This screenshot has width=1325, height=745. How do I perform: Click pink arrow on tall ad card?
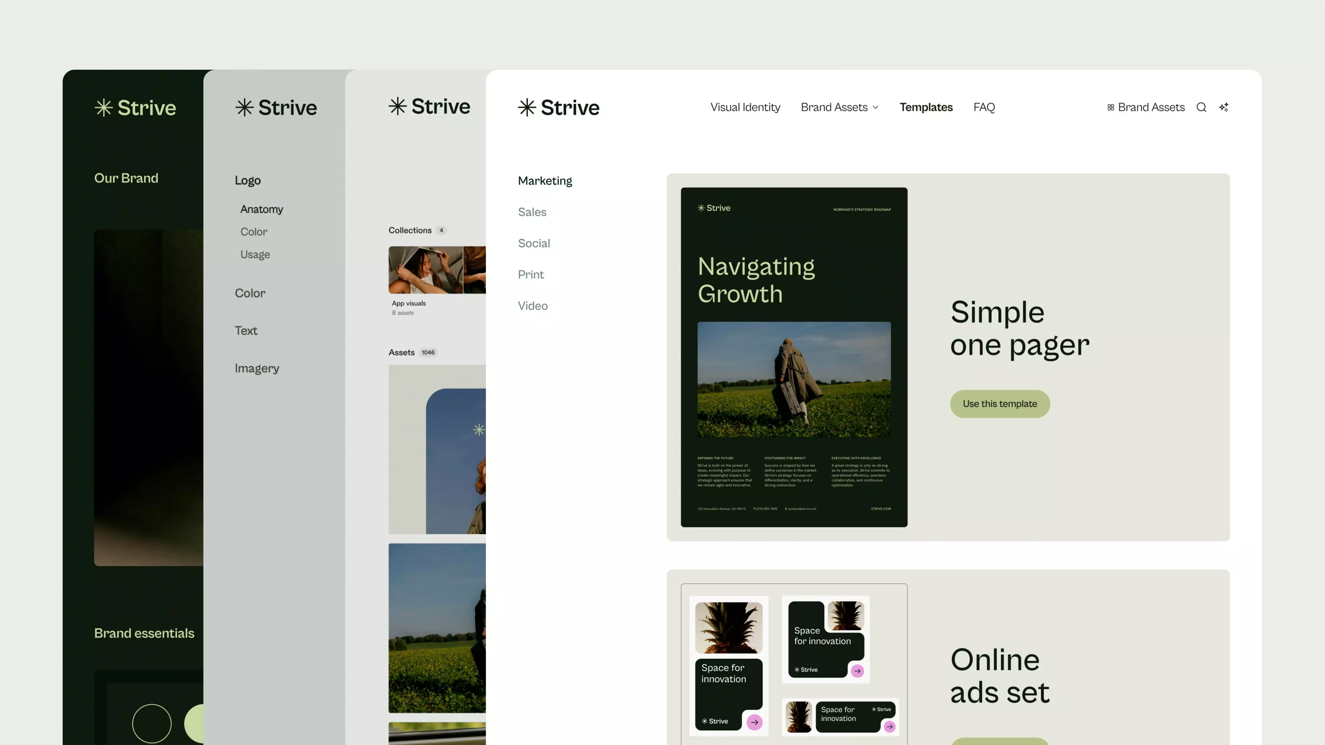(x=754, y=722)
